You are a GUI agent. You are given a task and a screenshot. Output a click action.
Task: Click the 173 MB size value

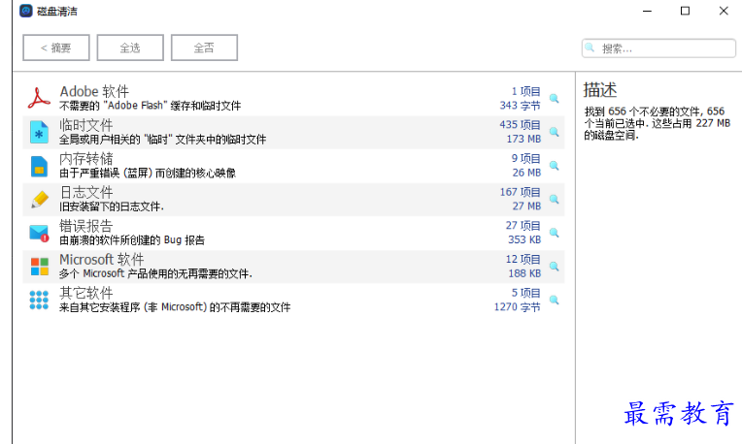[523, 139]
